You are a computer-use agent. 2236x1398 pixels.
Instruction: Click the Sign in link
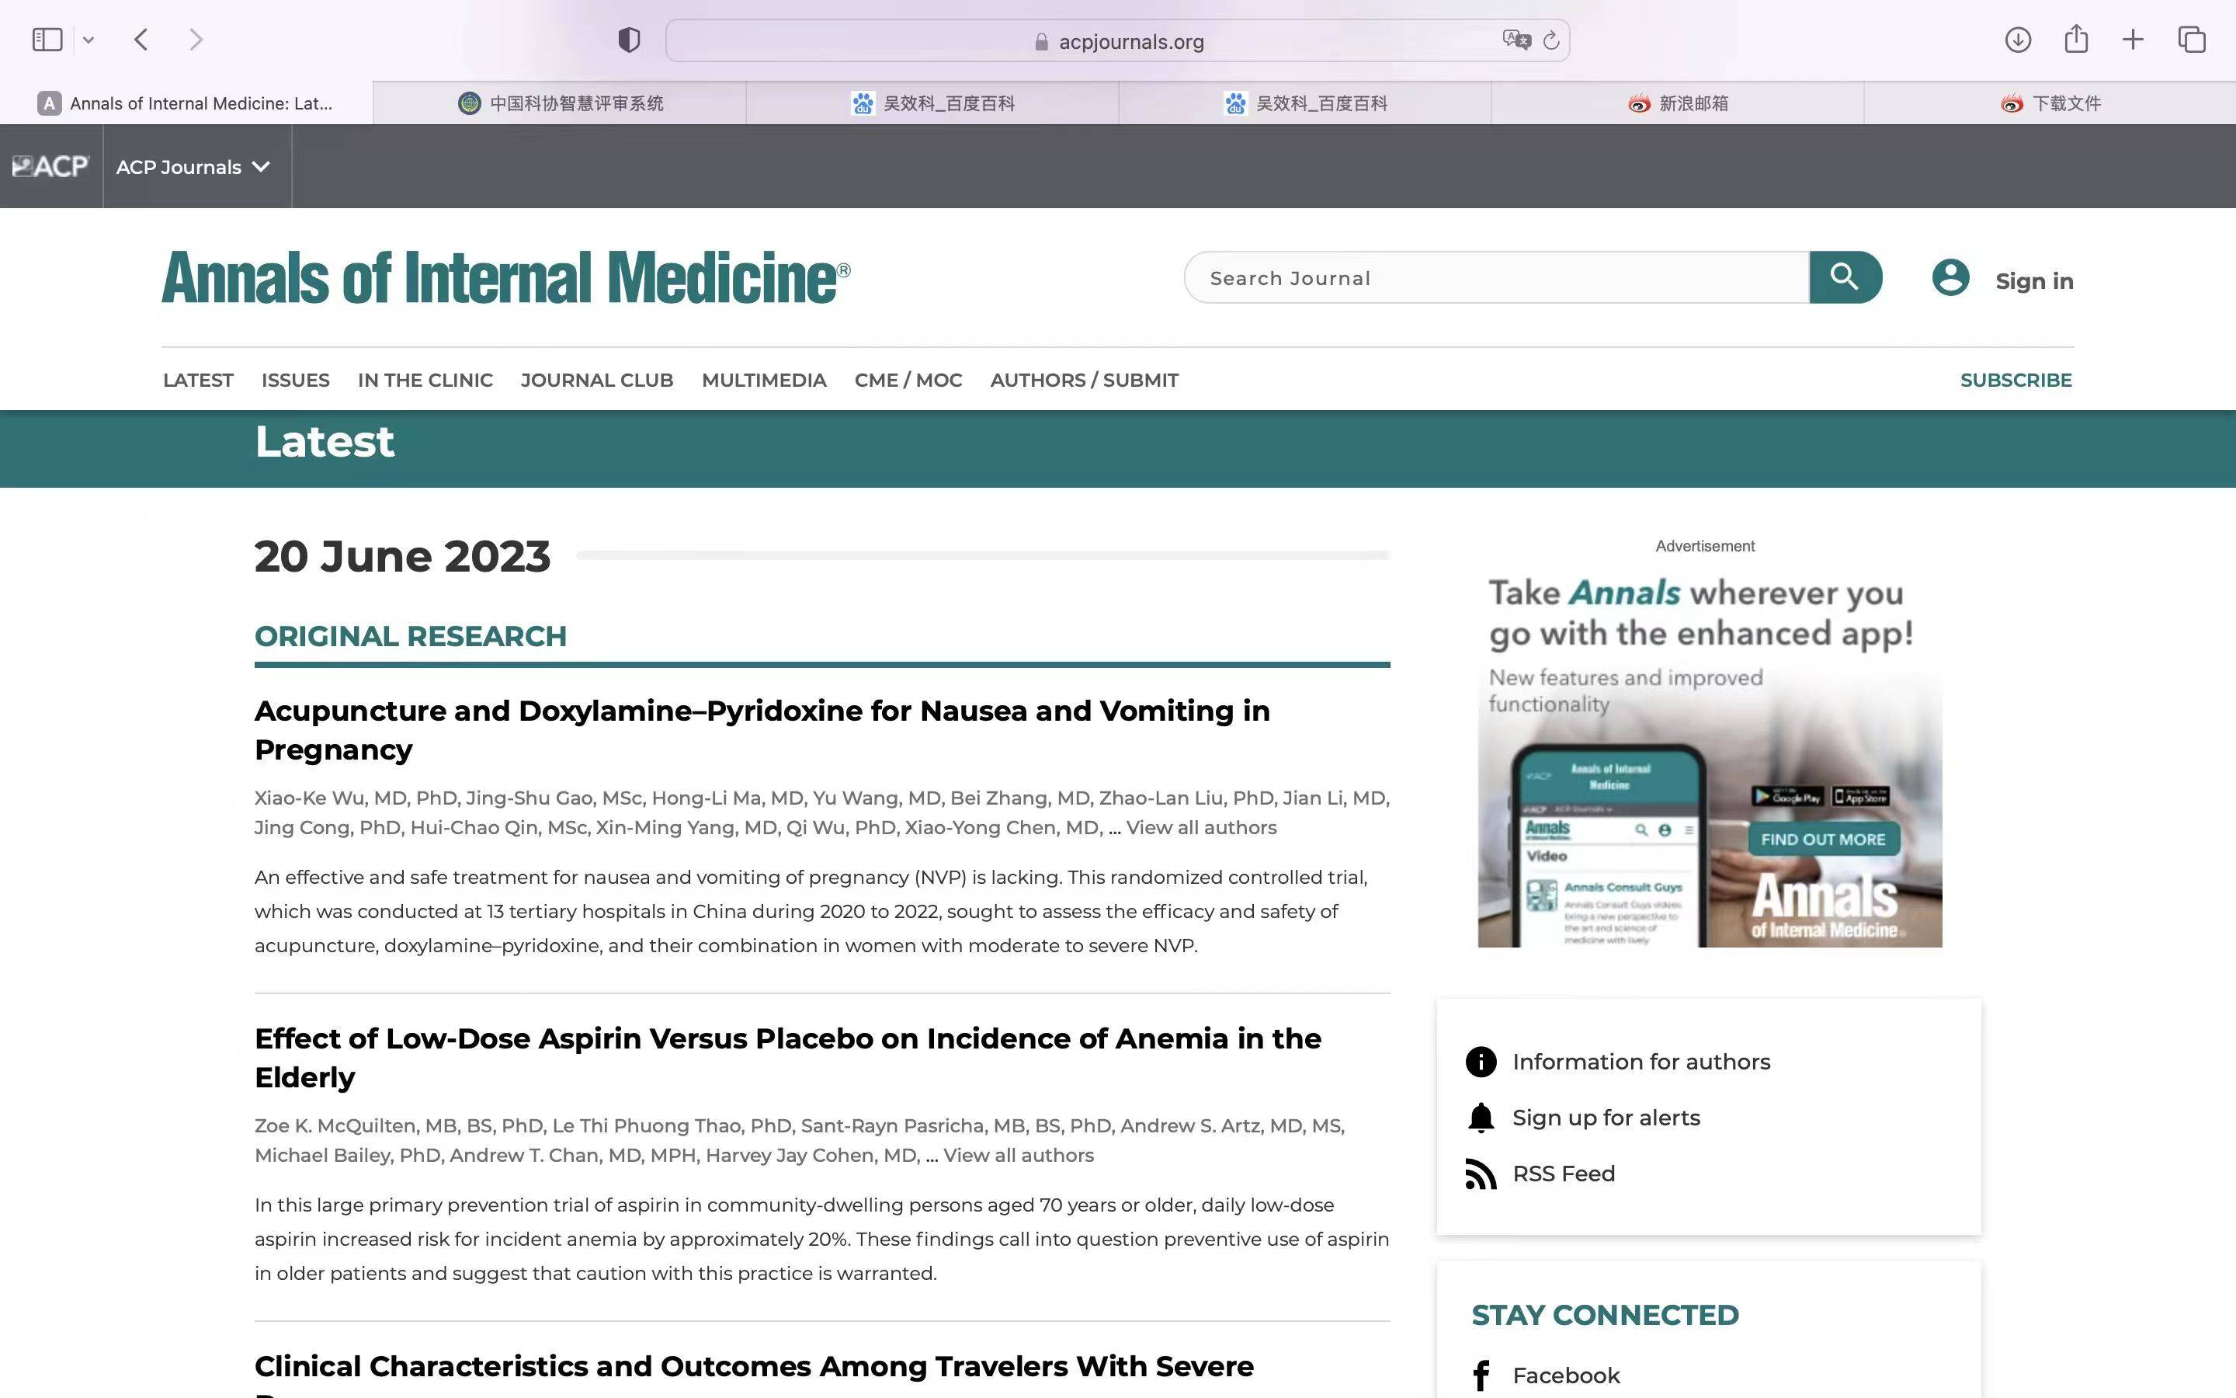pyautogui.click(x=2035, y=280)
